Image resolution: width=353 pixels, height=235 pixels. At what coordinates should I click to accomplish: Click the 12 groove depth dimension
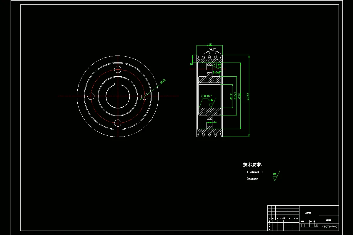191,64
